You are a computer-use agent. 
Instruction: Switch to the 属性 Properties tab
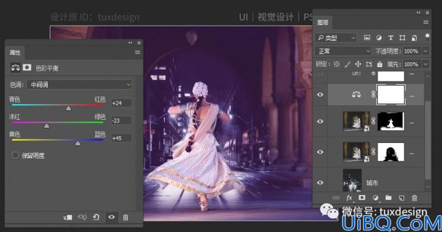(x=15, y=53)
